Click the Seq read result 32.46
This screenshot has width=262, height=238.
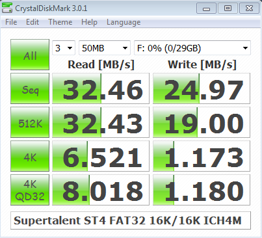coord(101,88)
